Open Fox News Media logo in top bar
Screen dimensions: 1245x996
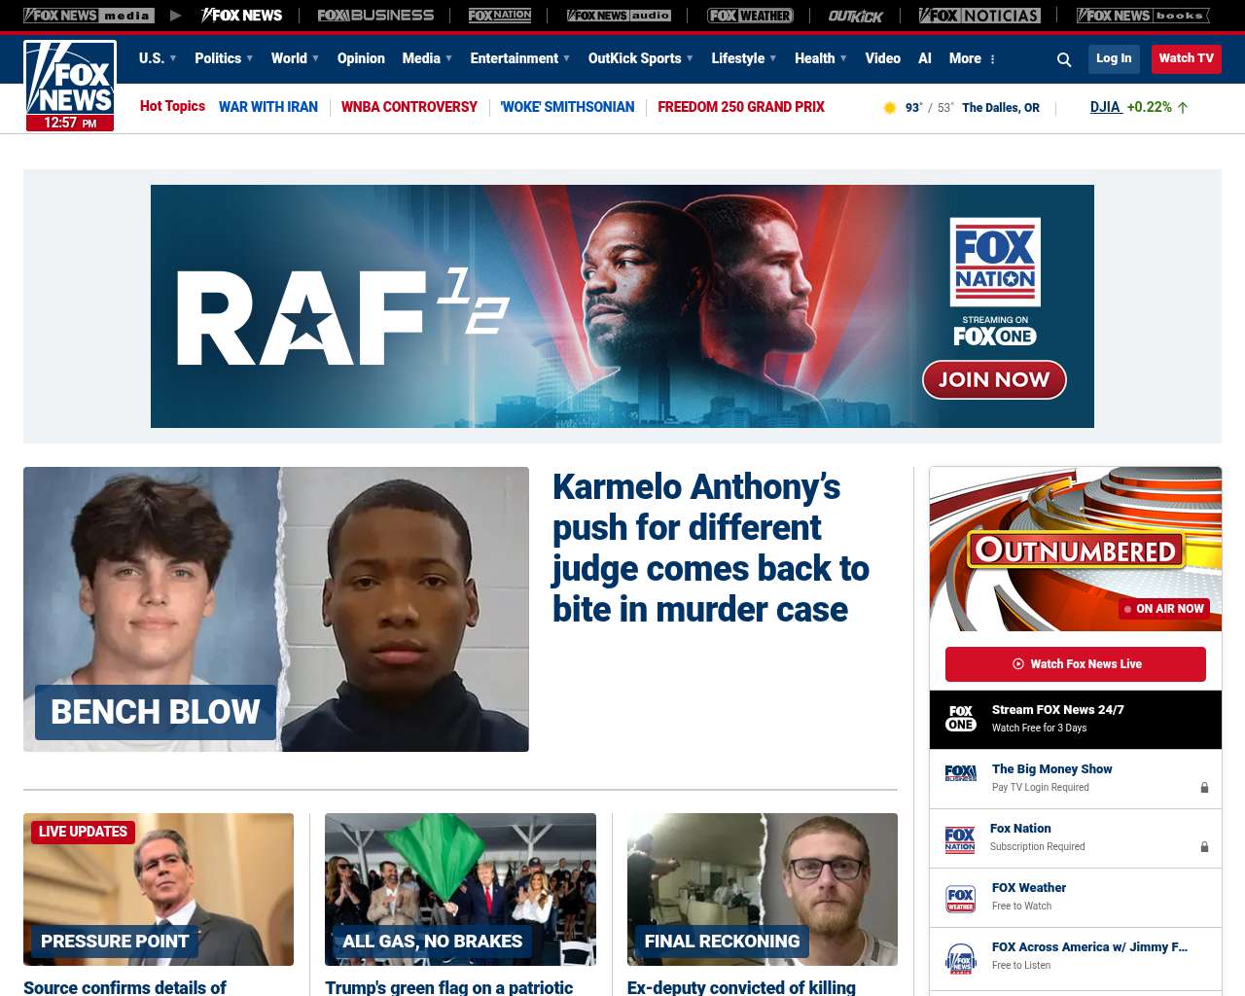[89, 16]
